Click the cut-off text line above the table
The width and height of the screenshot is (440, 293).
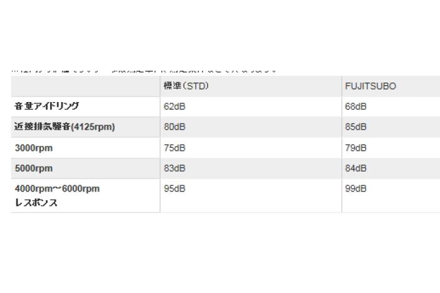click(144, 71)
